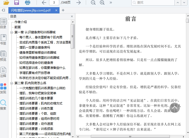The height and width of the screenshot is (138, 189).
Task: Open chapter 第一章 认识健身房和训练器械
Action: (35, 32)
